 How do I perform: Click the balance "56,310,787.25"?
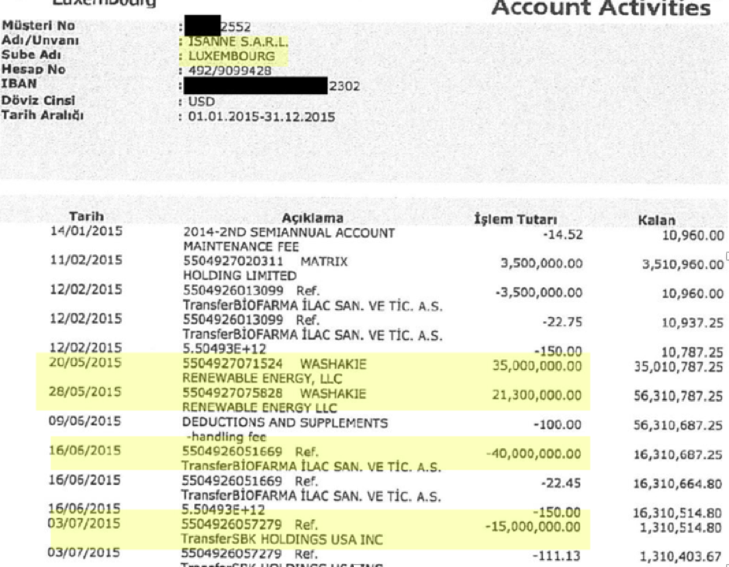point(679,396)
